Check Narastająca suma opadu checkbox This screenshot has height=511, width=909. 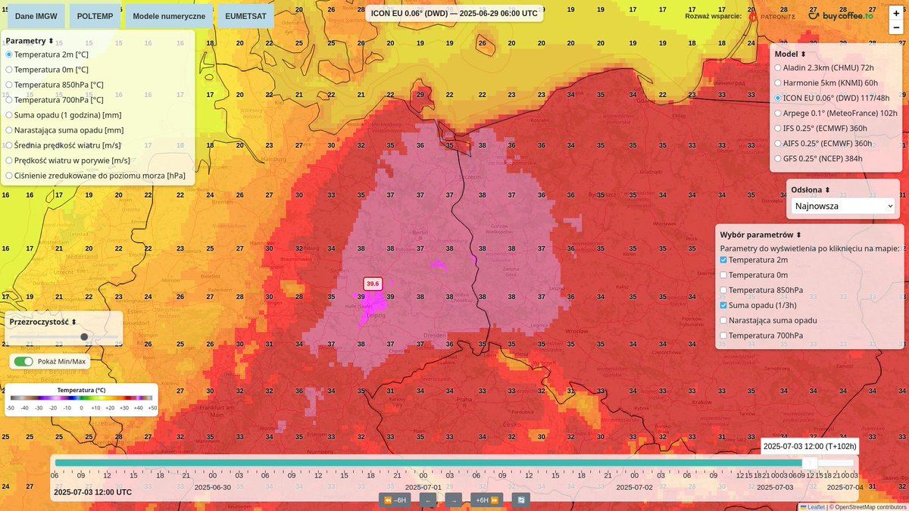coord(723,320)
